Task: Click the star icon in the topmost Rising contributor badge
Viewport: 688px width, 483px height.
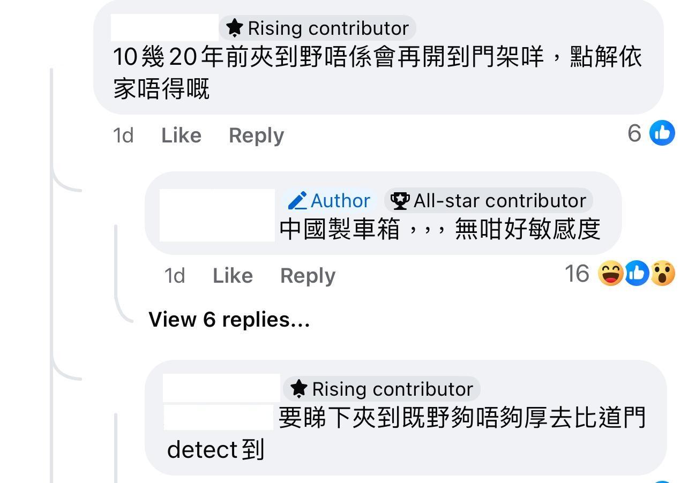Action: [235, 28]
